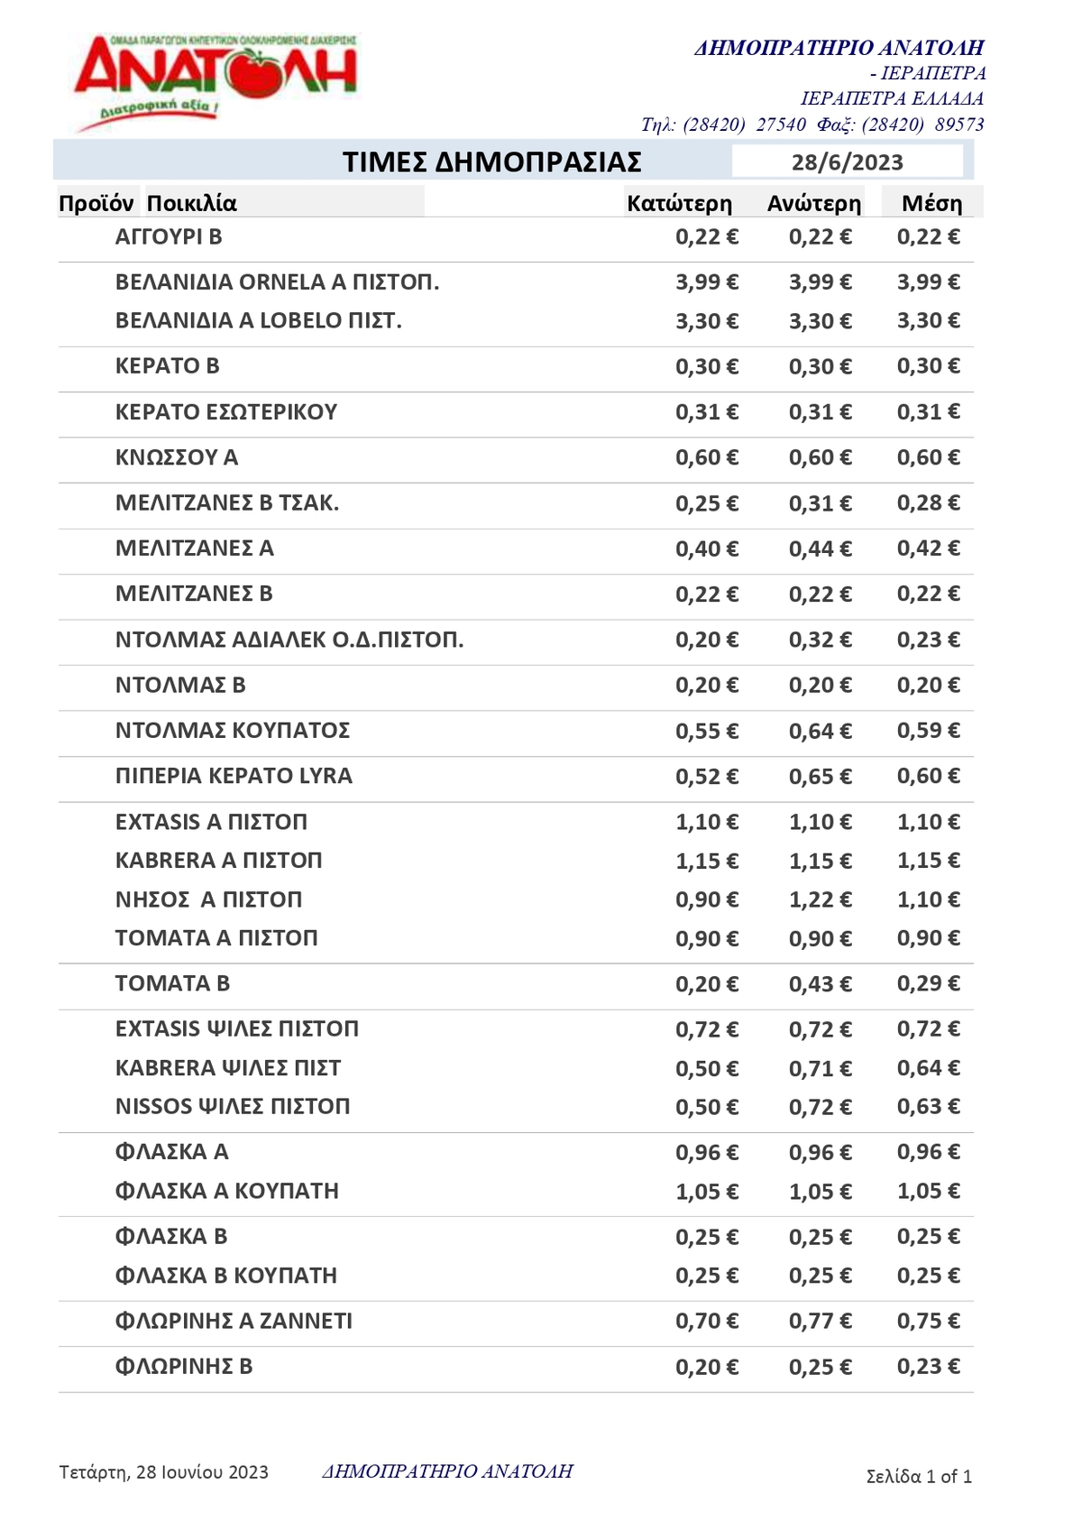
Task: Click the telephone and fax number line
Action: pos(811,124)
